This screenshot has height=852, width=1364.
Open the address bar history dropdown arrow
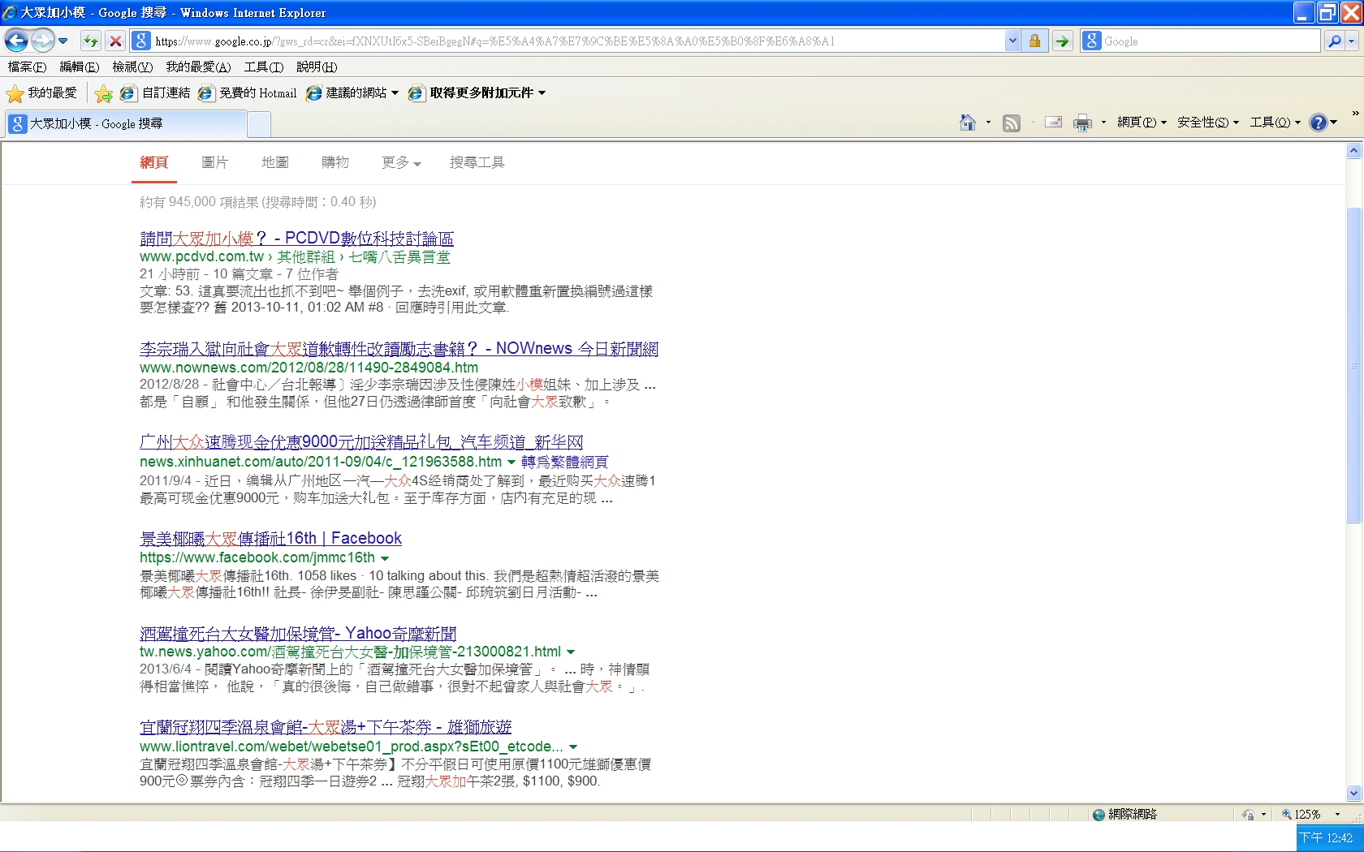tap(1012, 41)
